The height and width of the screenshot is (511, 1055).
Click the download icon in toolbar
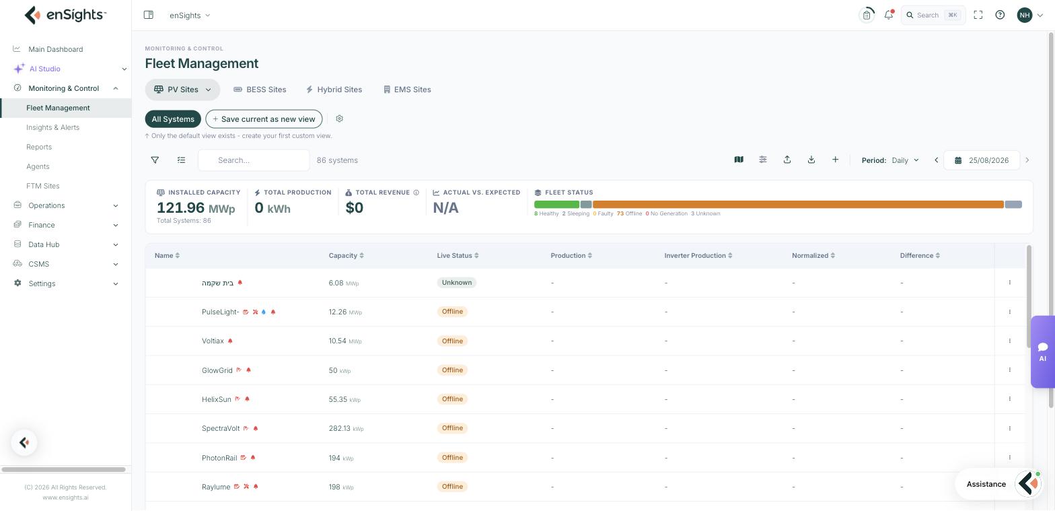click(811, 160)
